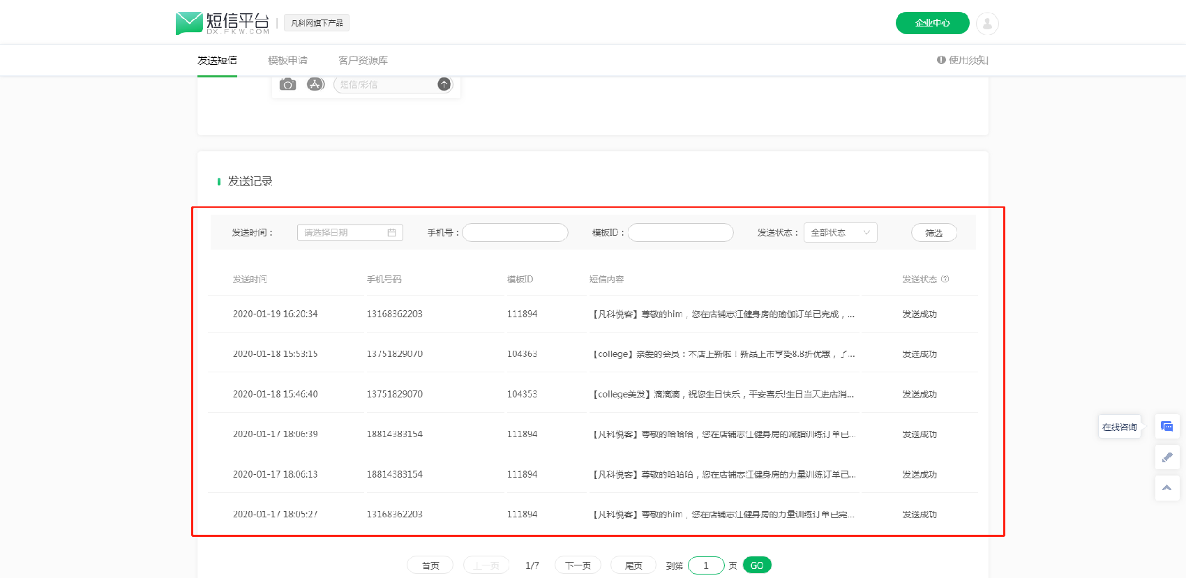Screen dimensions: 1186x578
Task: Click timestamp 2020-01-19 16:20:34
Action: click(275, 314)
